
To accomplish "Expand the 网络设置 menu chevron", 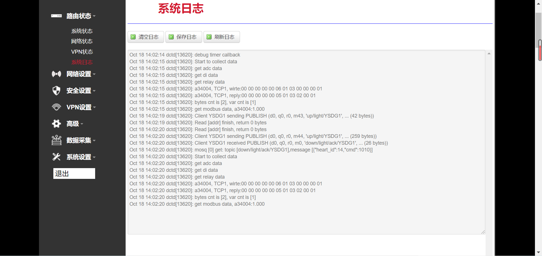I will (94, 74).
